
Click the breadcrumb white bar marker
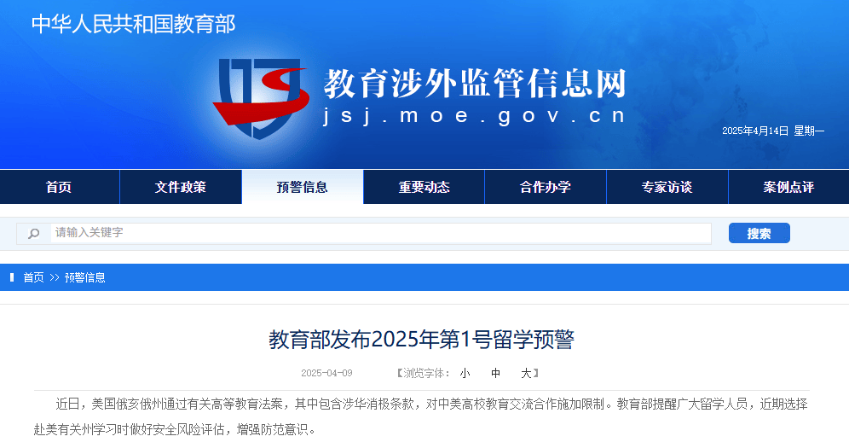pyautogui.click(x=12, y=277)
